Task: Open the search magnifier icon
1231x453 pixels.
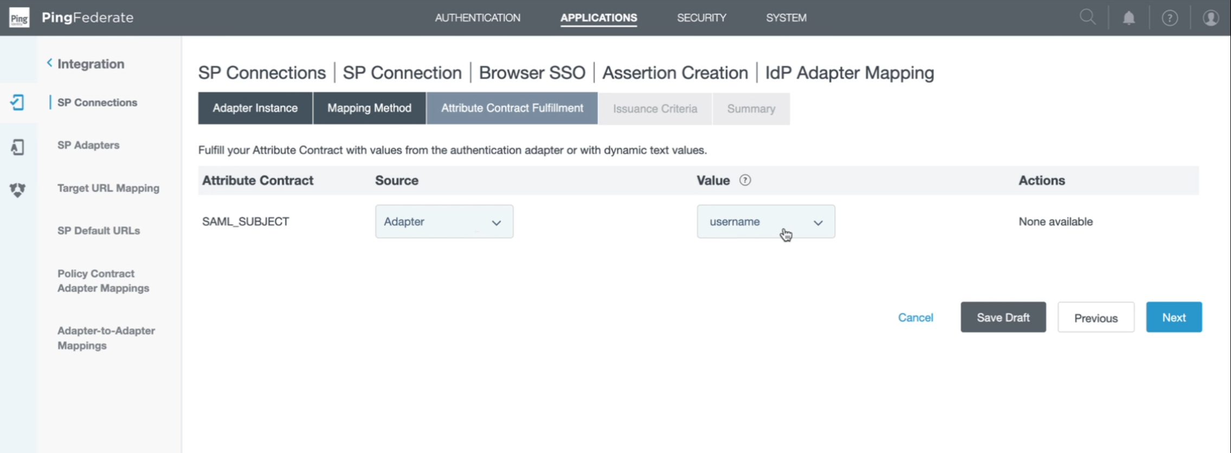Action: 1087,17
